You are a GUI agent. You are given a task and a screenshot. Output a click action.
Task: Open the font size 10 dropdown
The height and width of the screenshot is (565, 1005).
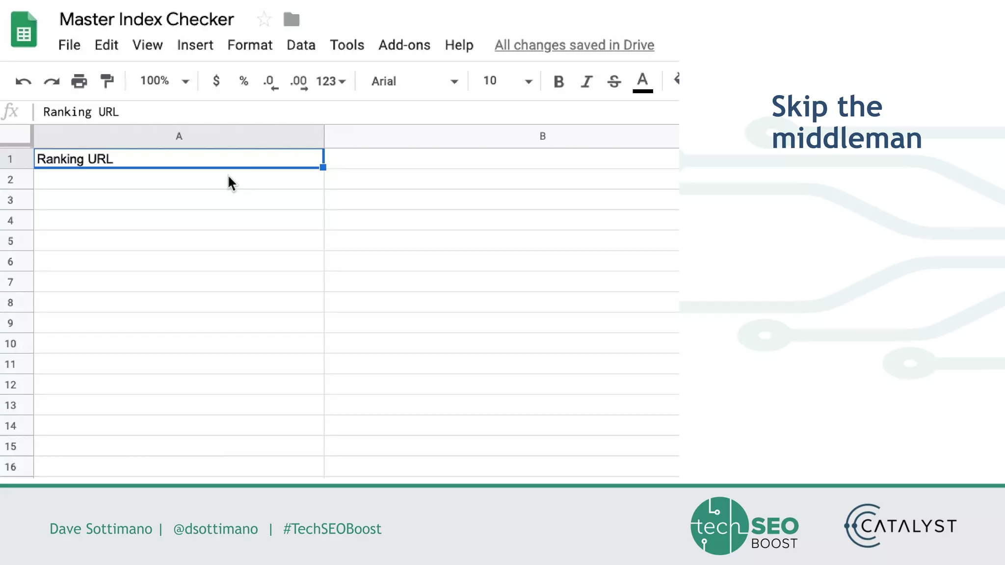point(507,81)
